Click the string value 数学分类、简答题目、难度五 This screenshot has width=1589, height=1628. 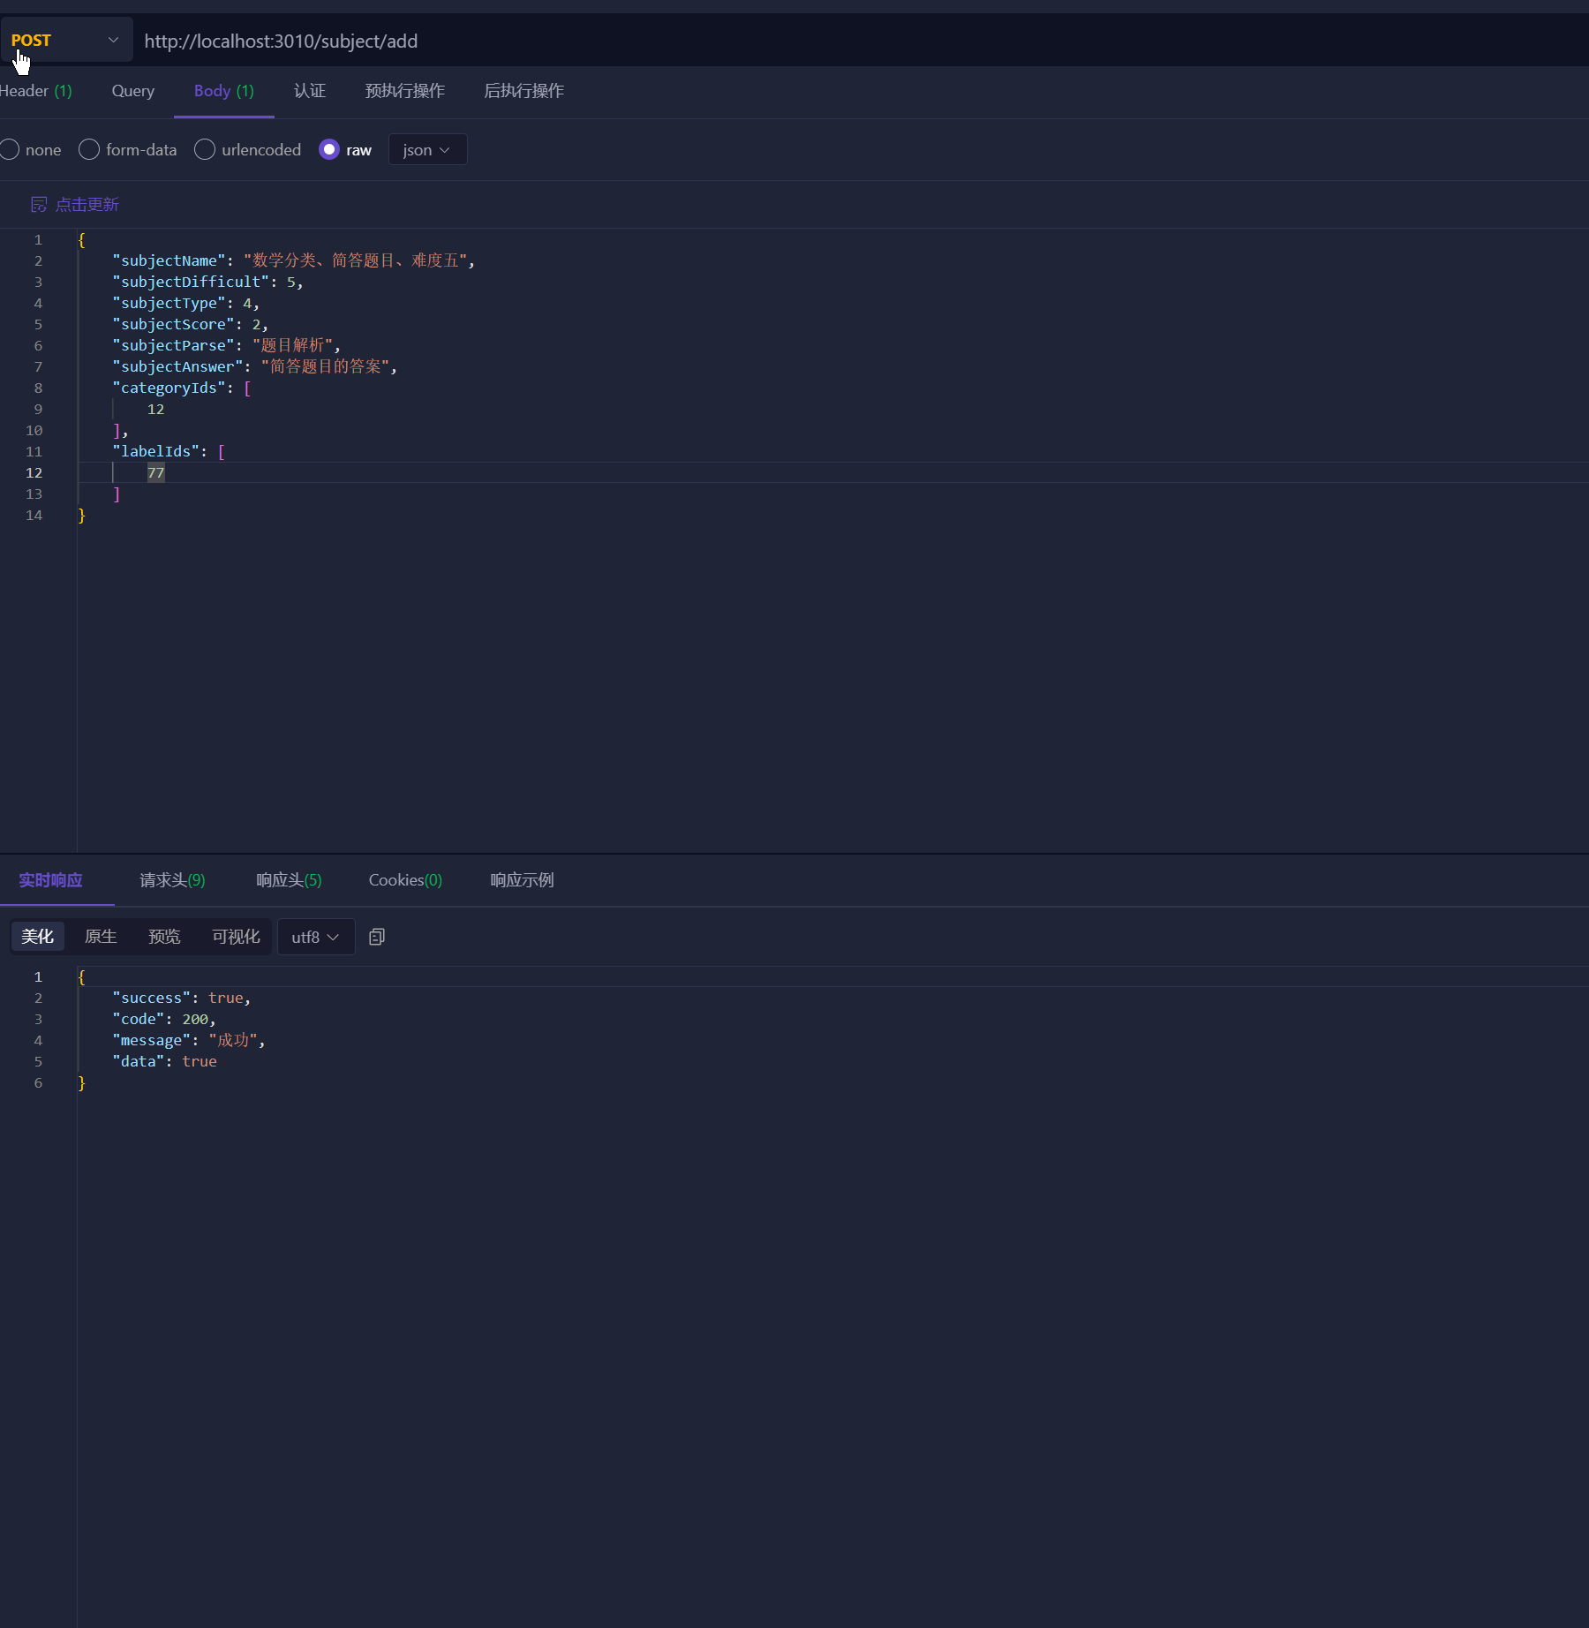point(355,260)
